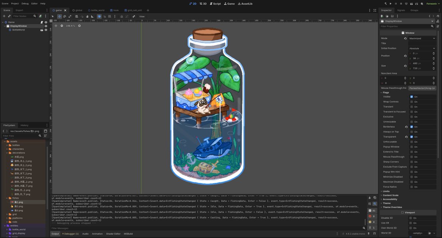
Task: Enable the Unresizable flag
Action: pos(412,122)
